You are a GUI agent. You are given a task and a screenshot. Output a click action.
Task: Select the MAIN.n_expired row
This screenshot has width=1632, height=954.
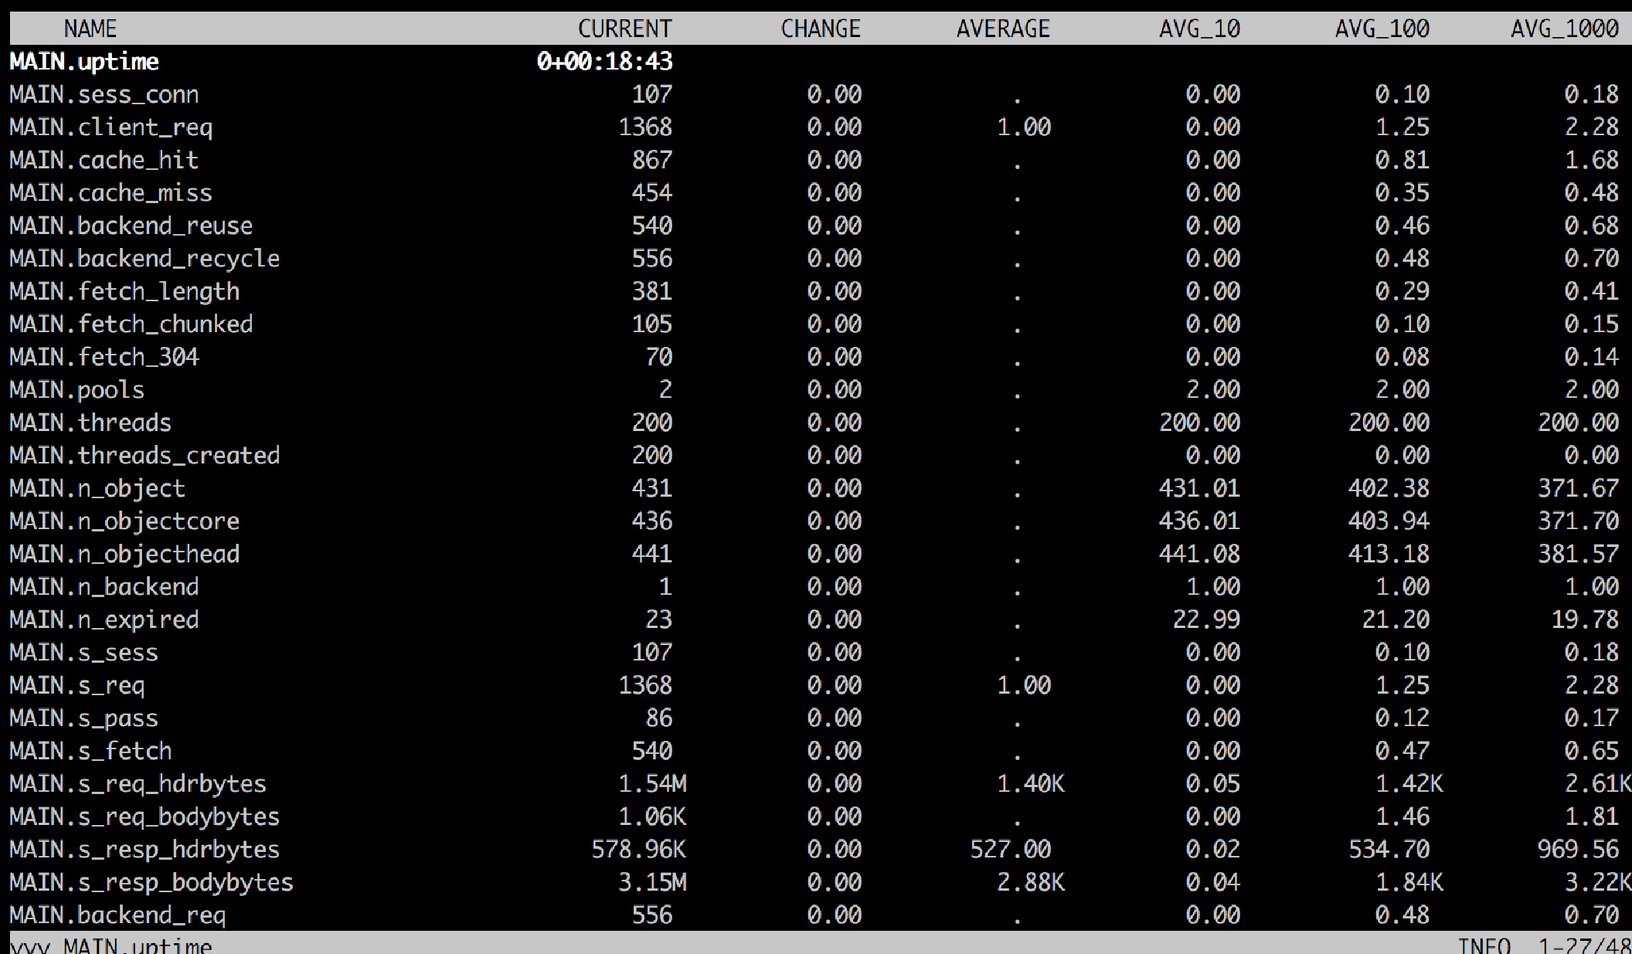816,620
